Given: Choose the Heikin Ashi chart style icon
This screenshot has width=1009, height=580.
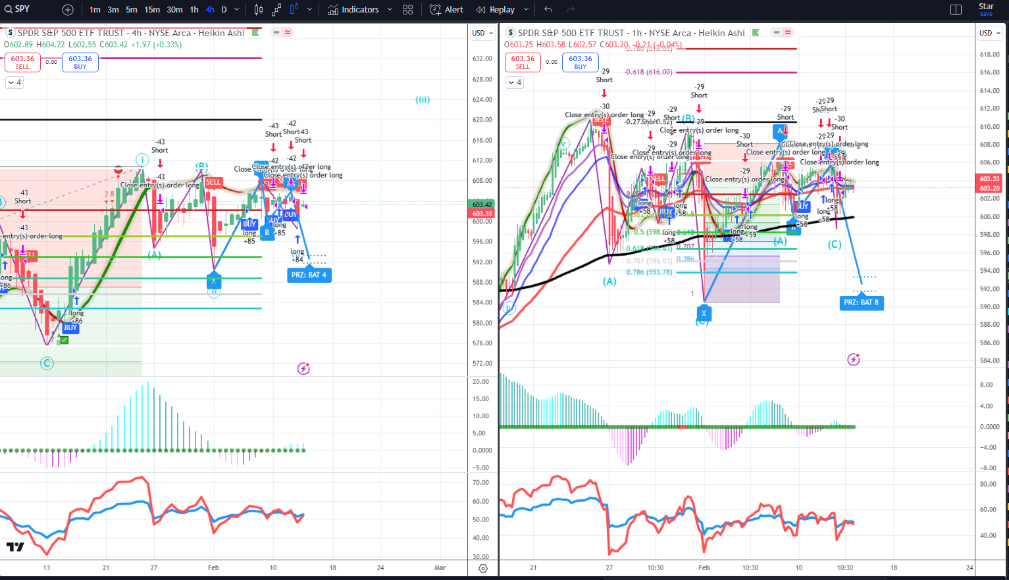Looking at the screenshot, I should tap(294, 10).
